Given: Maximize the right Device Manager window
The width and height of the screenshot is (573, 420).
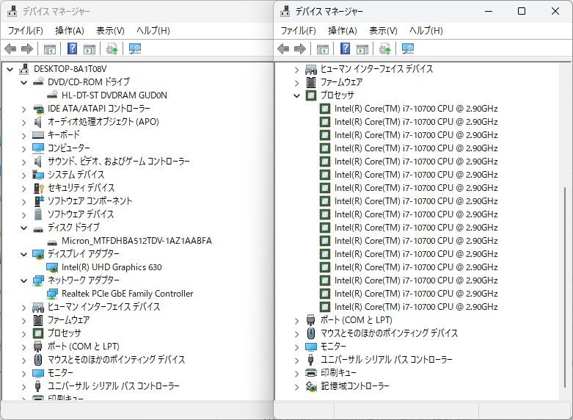Looking at the screenshot, I should click(522, 11).
